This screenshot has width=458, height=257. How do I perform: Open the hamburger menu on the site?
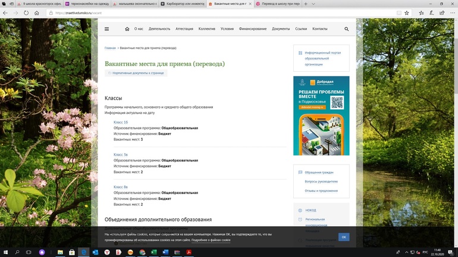(106, 28)
